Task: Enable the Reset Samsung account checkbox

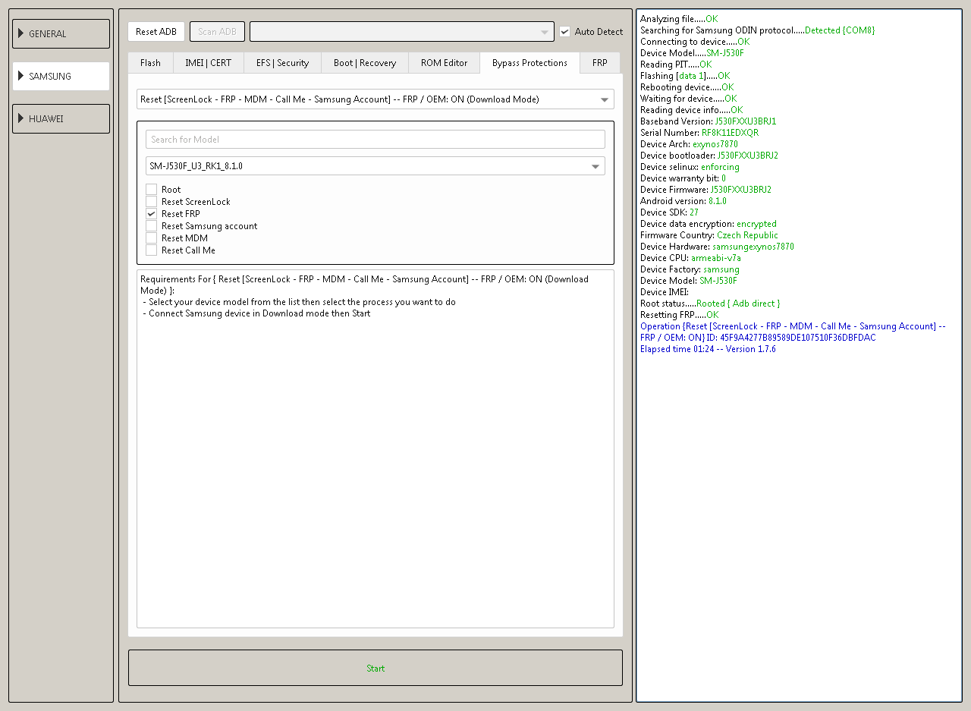Action: 152,226
